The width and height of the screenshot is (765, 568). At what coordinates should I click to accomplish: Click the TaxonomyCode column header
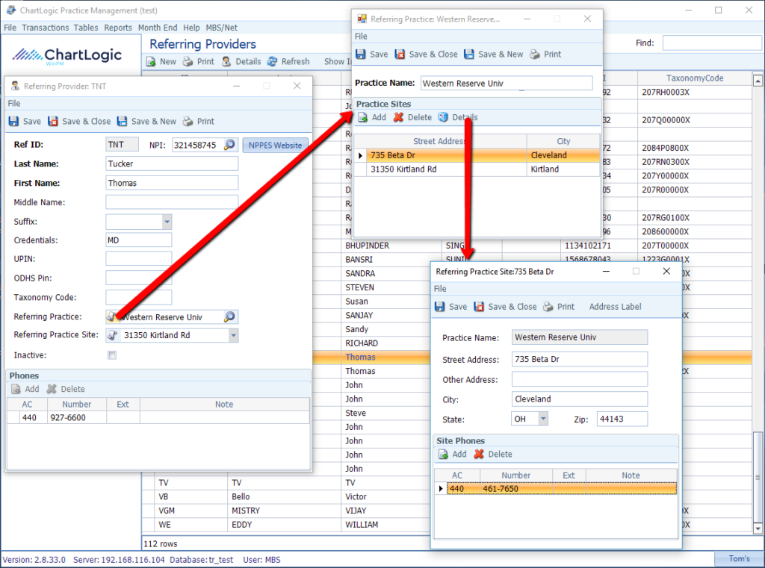pyautogui.click(x=695, y=78)
